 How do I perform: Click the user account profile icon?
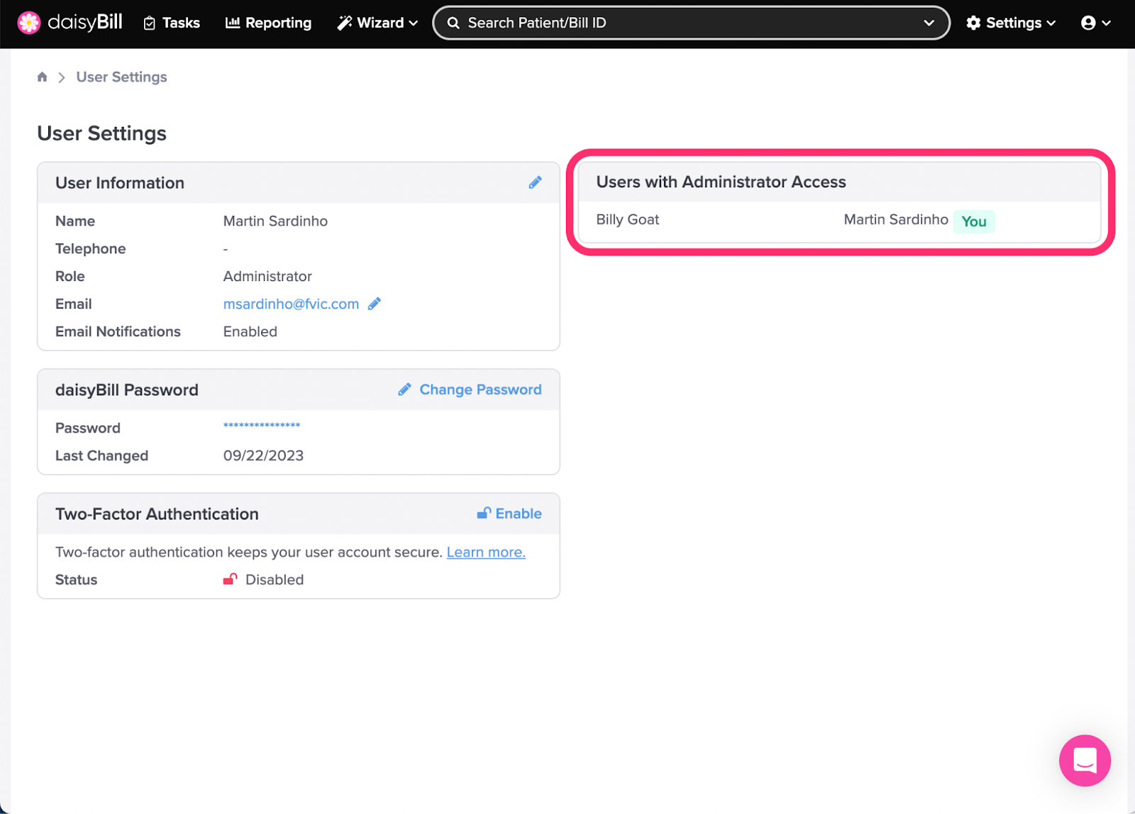(x=1088, y=23)
